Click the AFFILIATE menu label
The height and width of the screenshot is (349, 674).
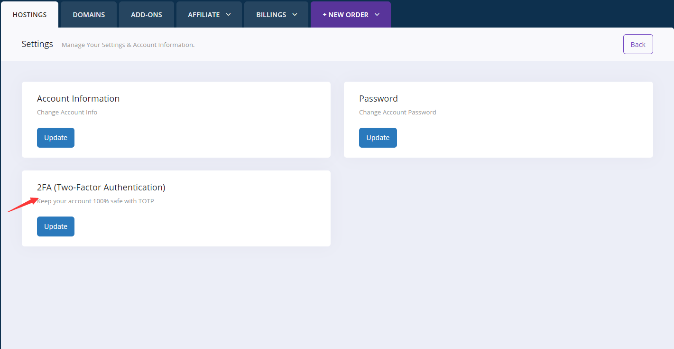tap(203, 15)
